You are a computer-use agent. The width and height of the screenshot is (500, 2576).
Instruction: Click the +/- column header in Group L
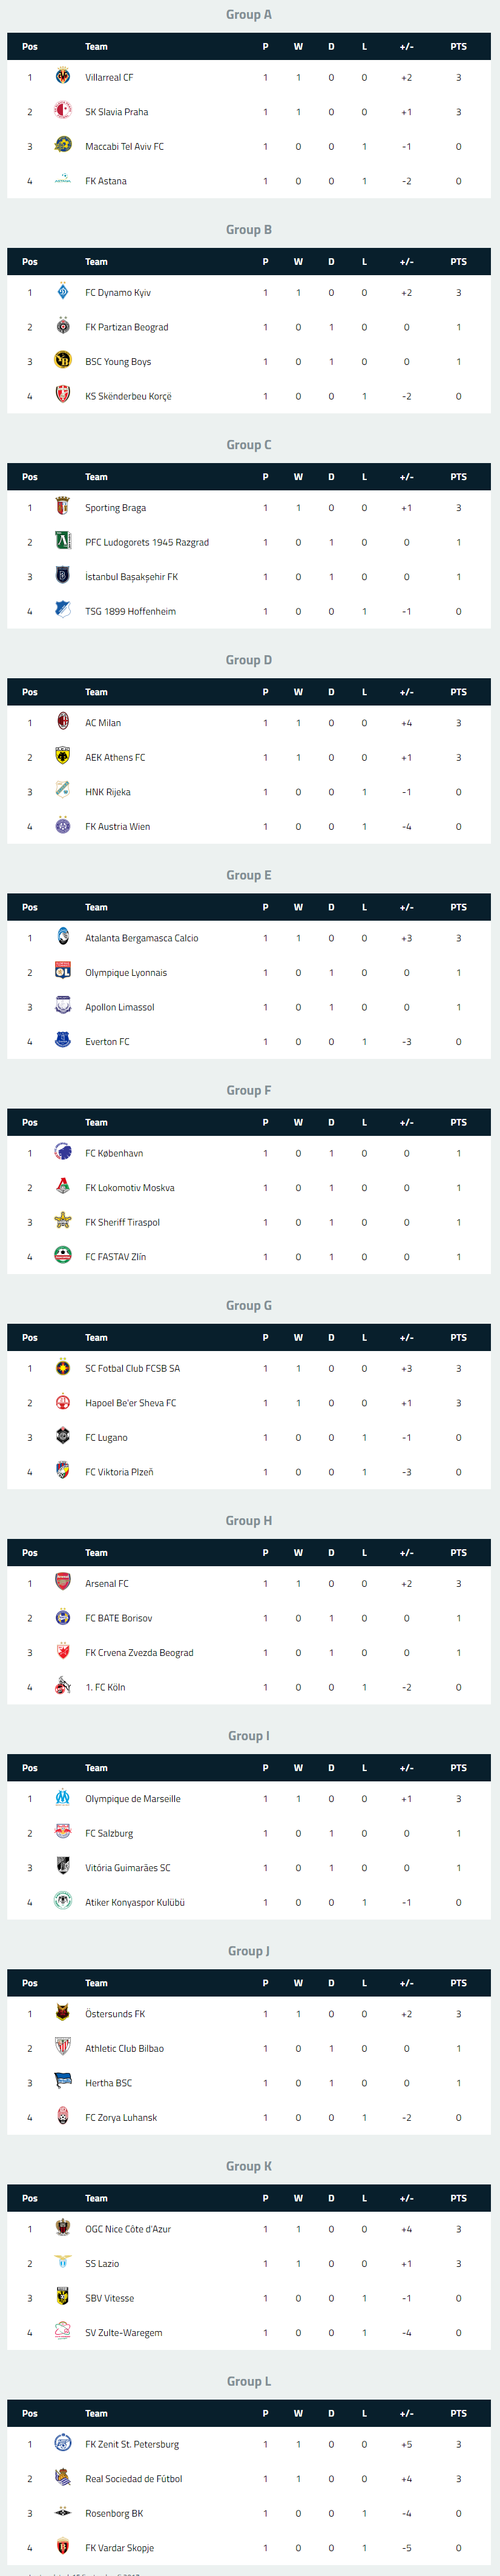[x=406, y=2413]
